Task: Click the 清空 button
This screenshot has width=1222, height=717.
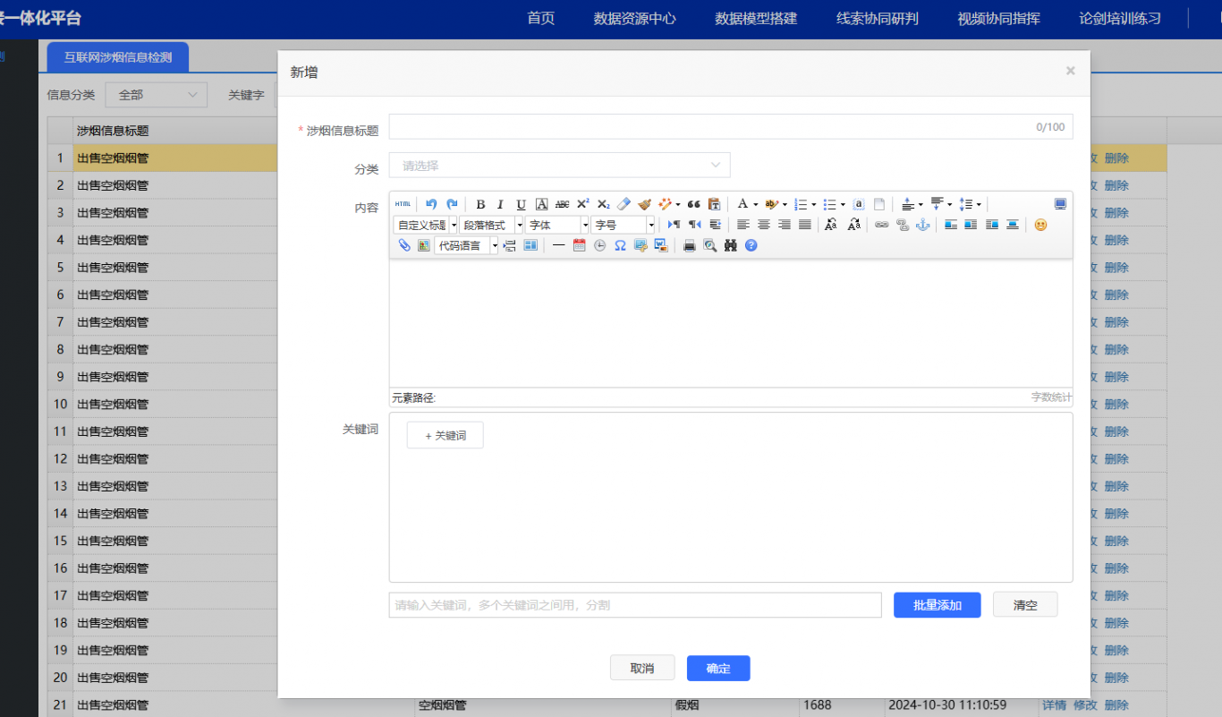Action: click(x=1025, y=605)
